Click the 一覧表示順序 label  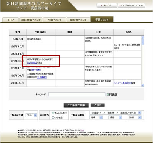tap(78, 115)
